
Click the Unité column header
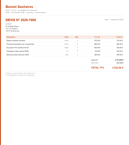(66, 37)
